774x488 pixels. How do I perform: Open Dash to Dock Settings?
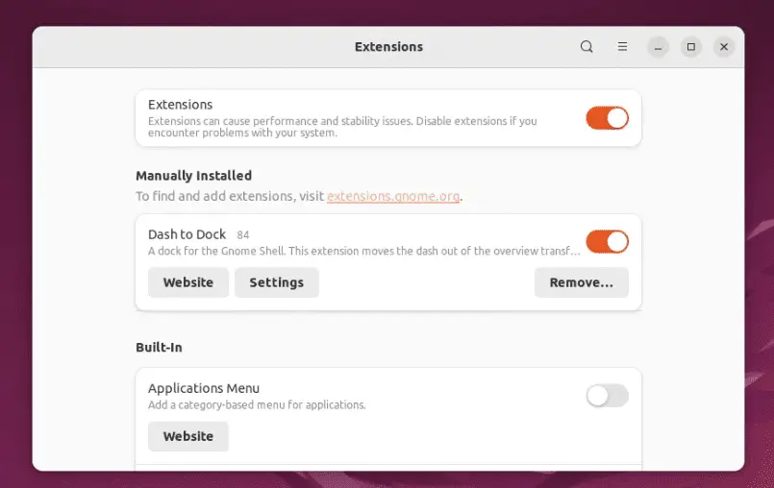click(277, 282)
